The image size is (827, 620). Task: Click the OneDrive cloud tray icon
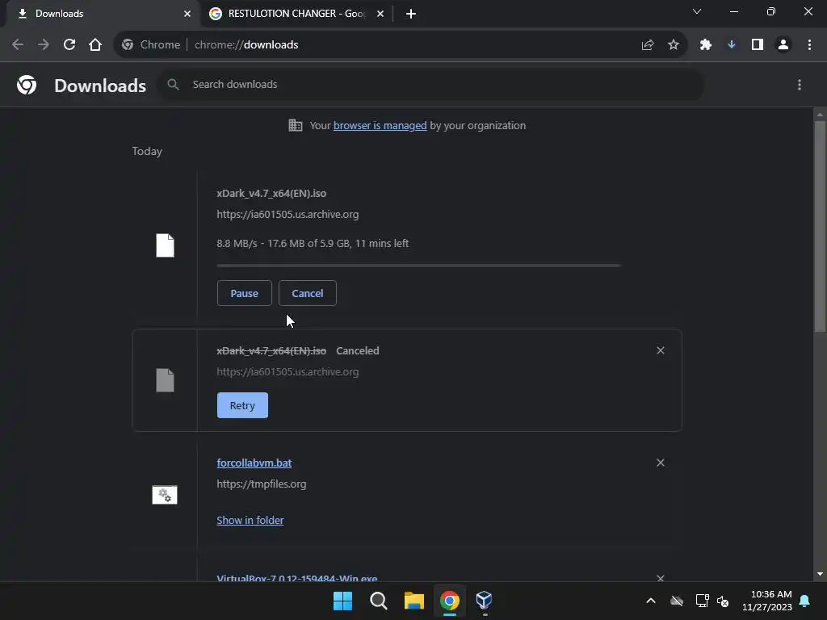(x=677, y=601)
